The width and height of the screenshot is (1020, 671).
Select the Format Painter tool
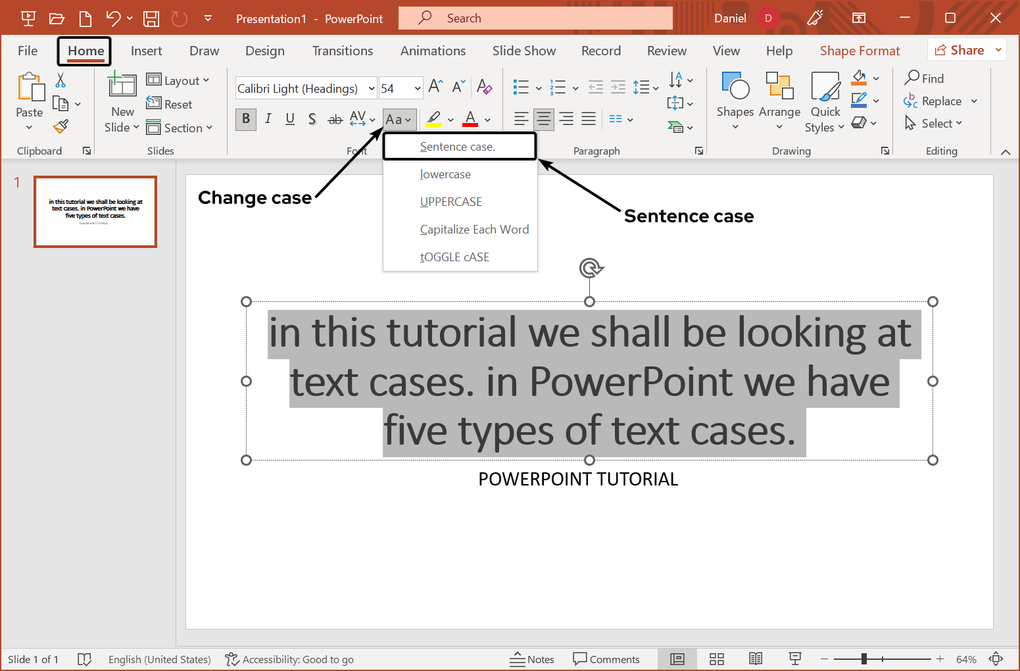click(60, 126)
